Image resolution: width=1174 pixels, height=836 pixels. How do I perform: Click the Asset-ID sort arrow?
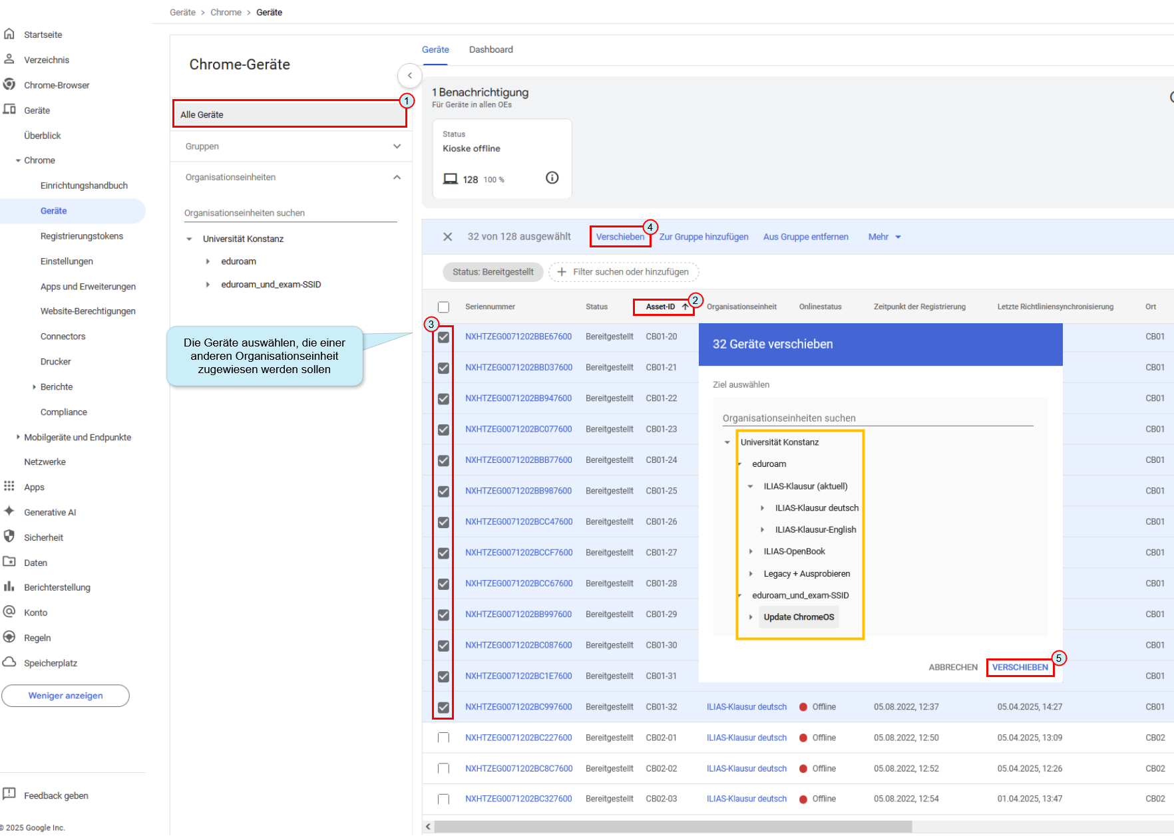[685, 307]
